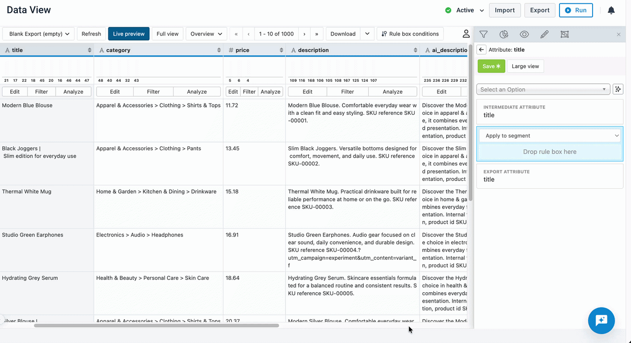
Task: Sort the title column
Action: click(90, 50)
